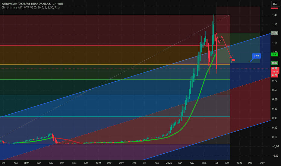Click the 1,30 price scale value
This screenshot has height=166, width=281.
(275, 24)
